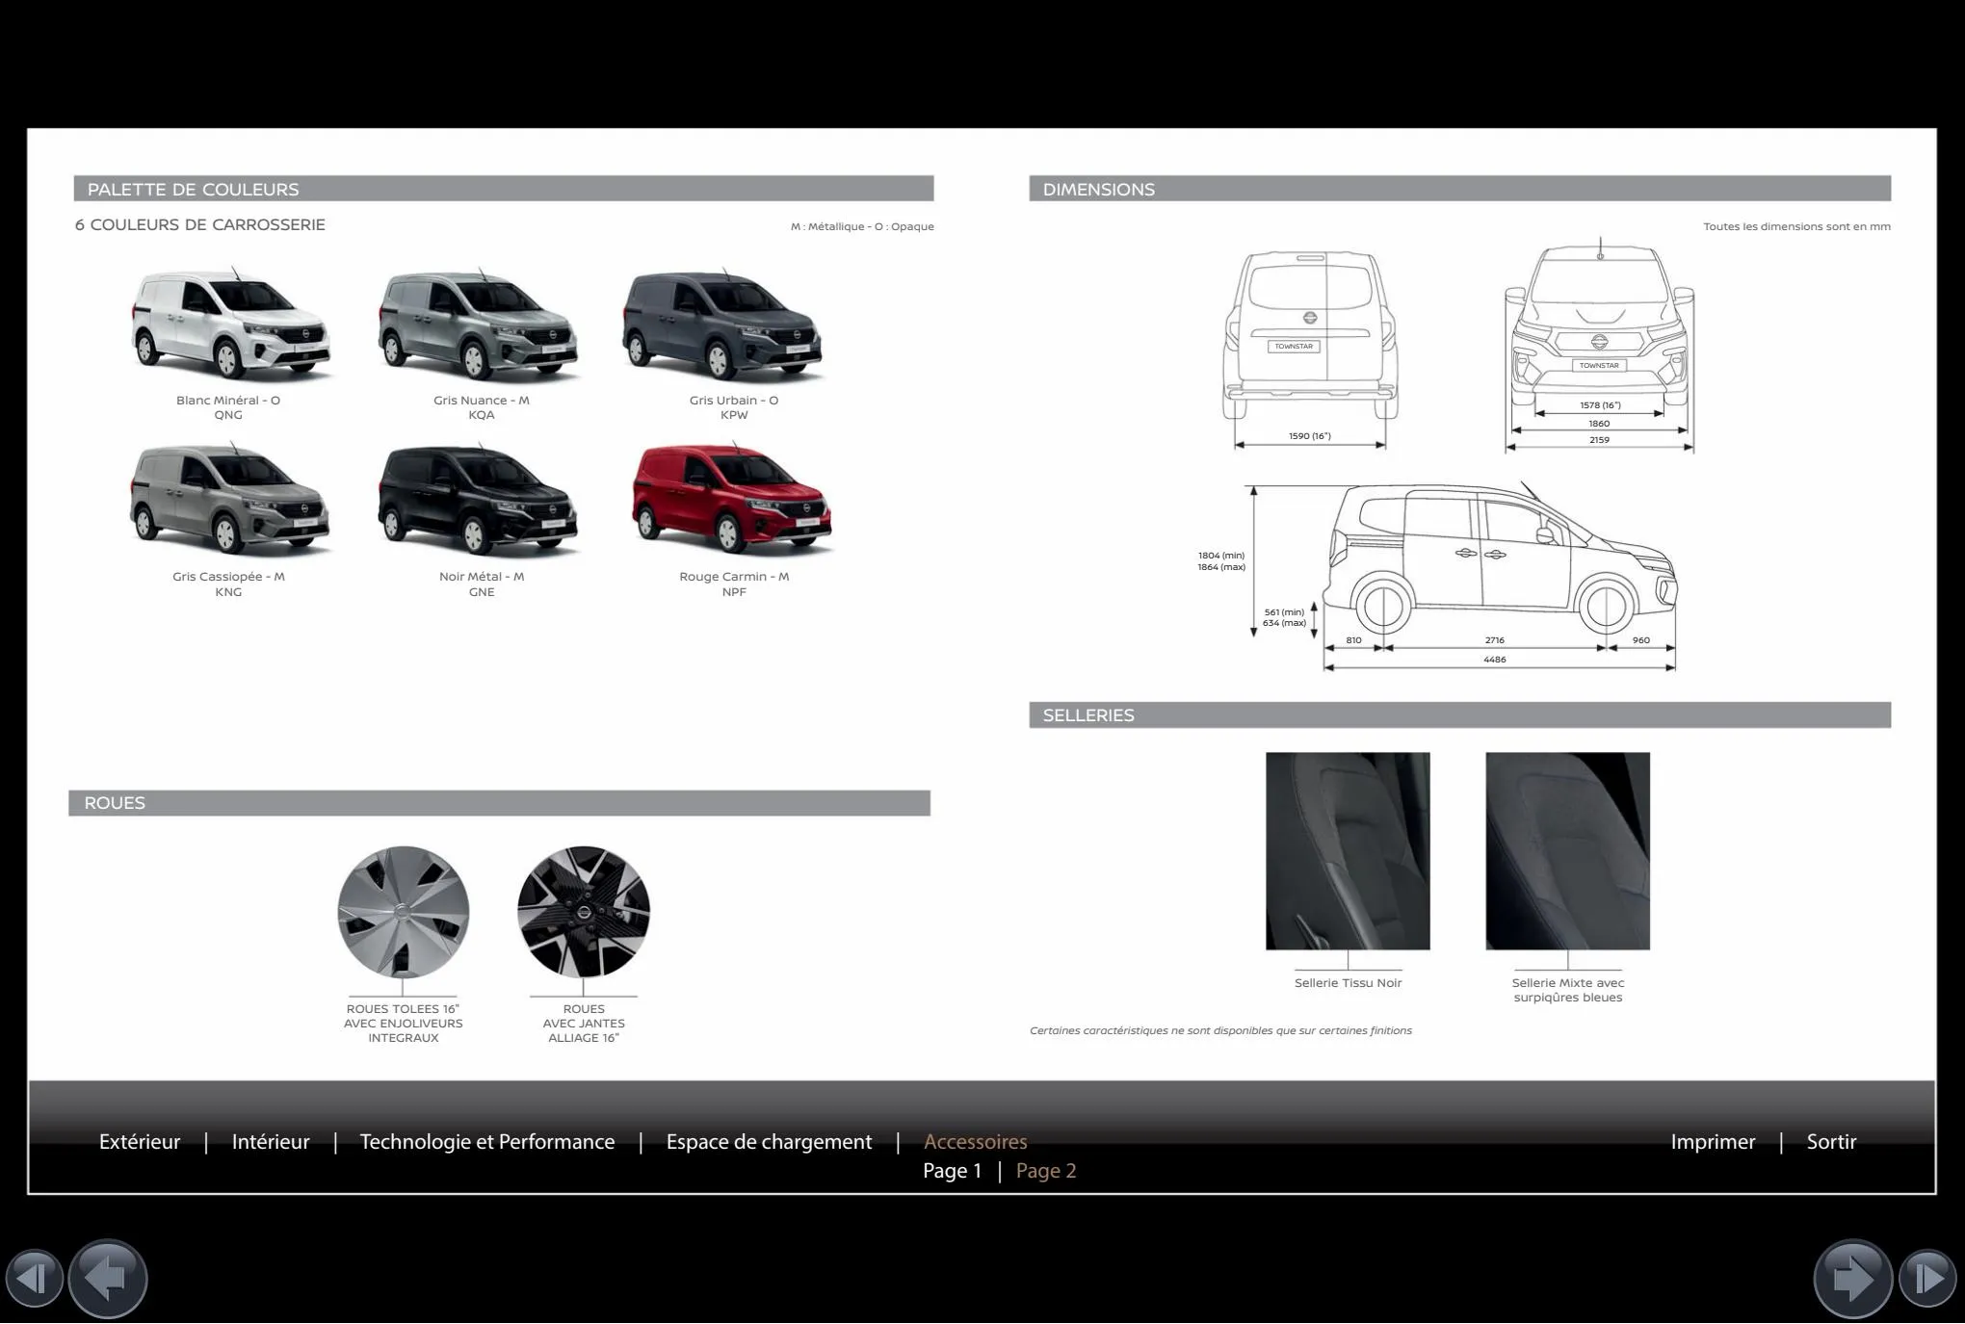Click the ROUES heading

[115, 803]
